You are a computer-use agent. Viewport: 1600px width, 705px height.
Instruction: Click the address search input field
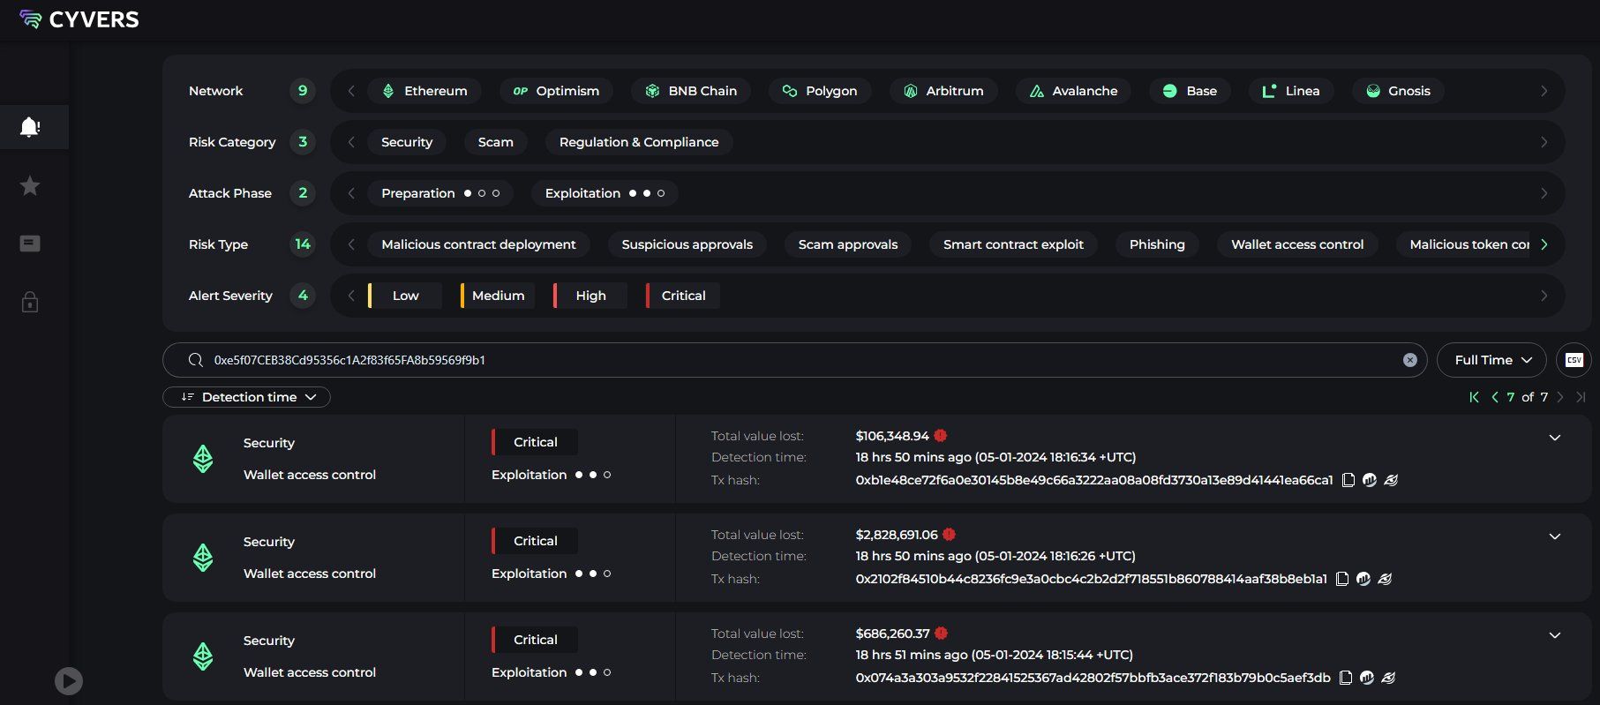794,360
